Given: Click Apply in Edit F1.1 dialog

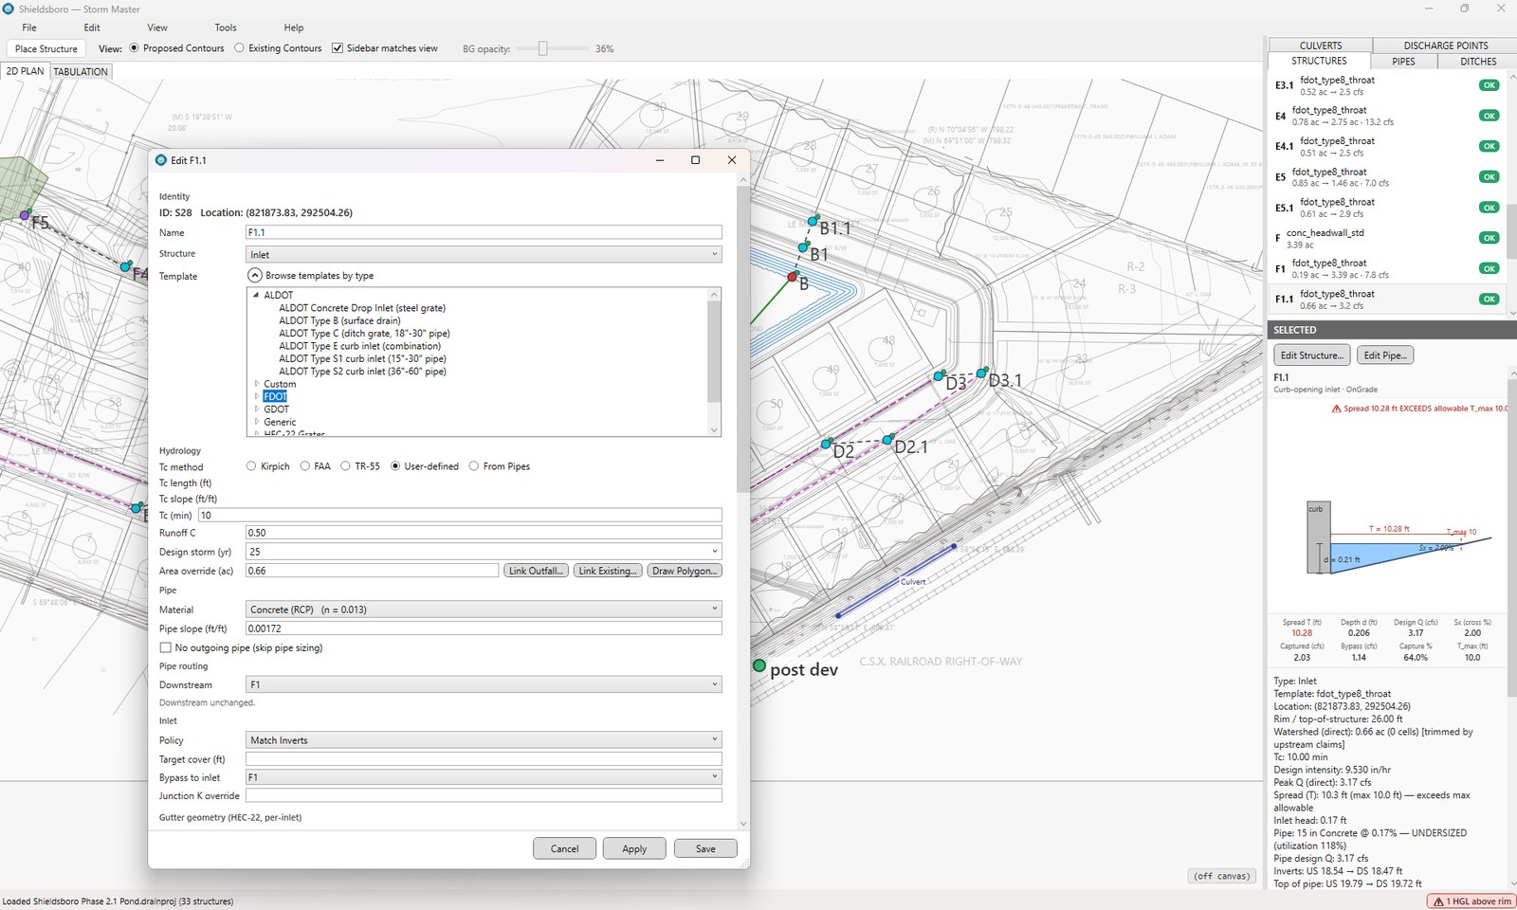Looking at the screenshot, I should (x=634, y=848).
